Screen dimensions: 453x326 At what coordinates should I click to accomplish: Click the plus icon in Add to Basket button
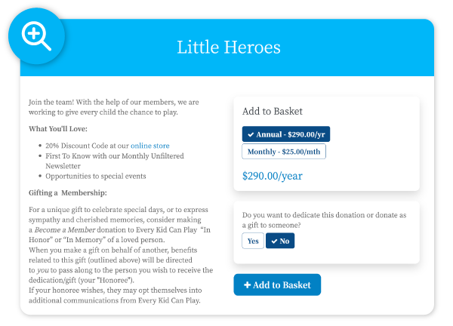[x=247, y=285]
